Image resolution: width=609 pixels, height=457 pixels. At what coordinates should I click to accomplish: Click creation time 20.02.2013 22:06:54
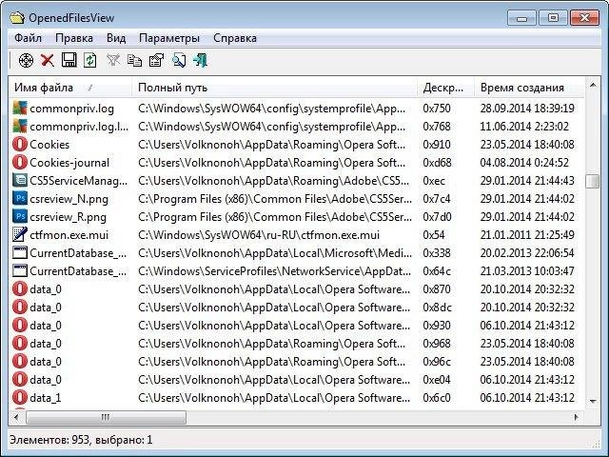(x=527, y=253)
